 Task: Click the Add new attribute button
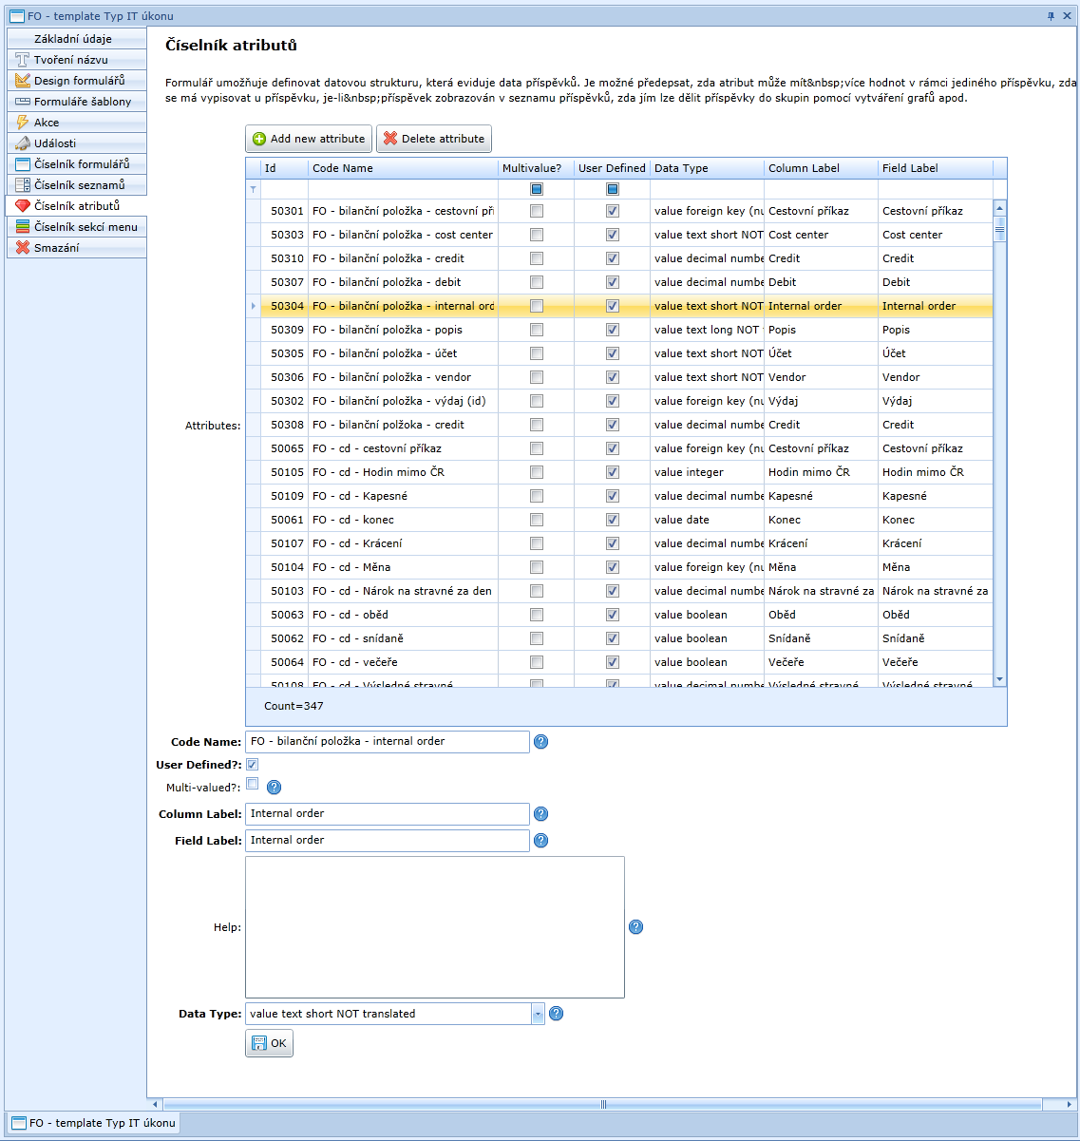(x=309, y=139)
